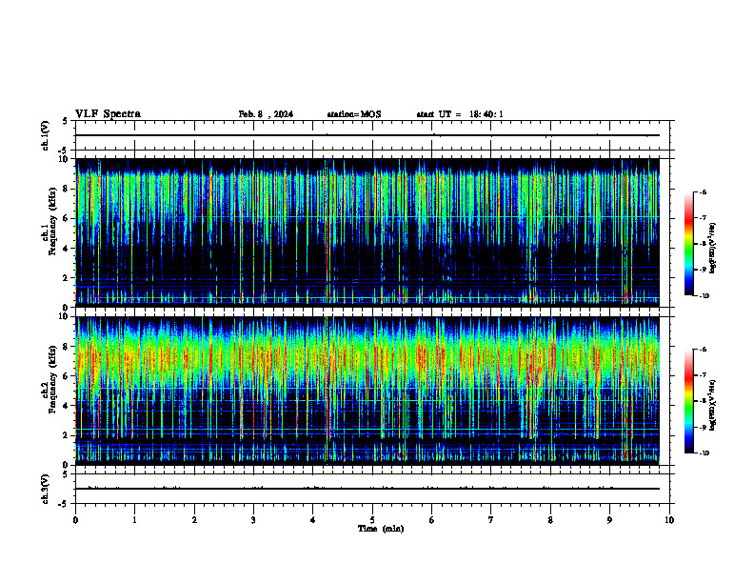Click the ch.2 spectrogram color bar
Screen dimensions: 754x583
[x=688, y=401]
